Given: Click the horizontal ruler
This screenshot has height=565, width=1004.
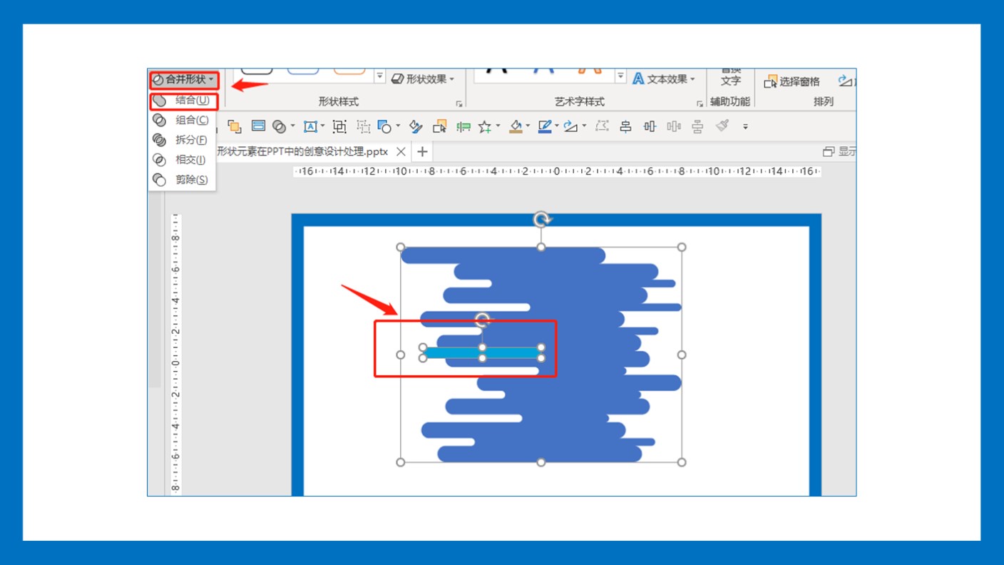Looking at the screenshot, I should coord(556,171).
